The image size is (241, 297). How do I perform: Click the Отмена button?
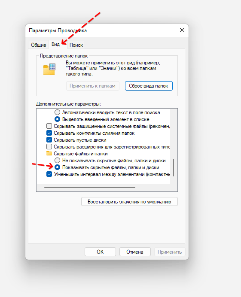(x=135, y=252)
